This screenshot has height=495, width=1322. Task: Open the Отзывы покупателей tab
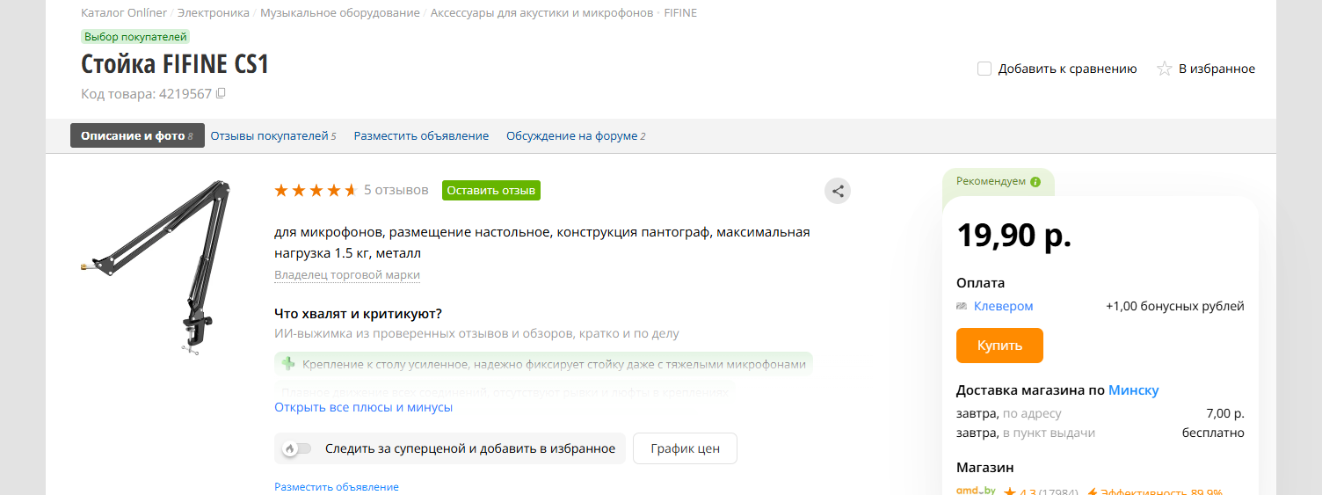tap(273, 135)
